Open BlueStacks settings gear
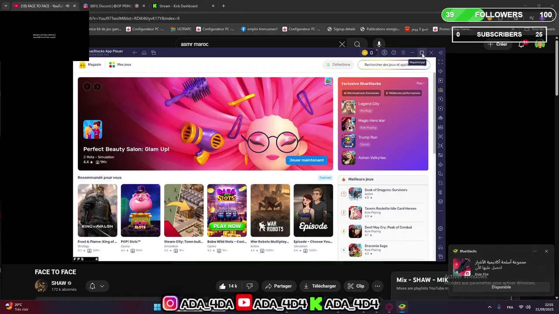 point(441,229)
